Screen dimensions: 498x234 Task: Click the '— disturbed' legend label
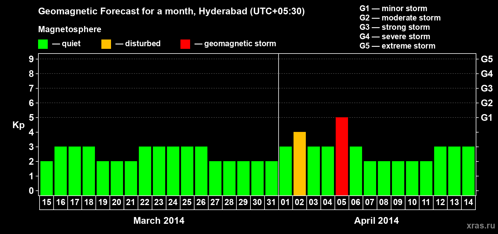click(138, 44)
